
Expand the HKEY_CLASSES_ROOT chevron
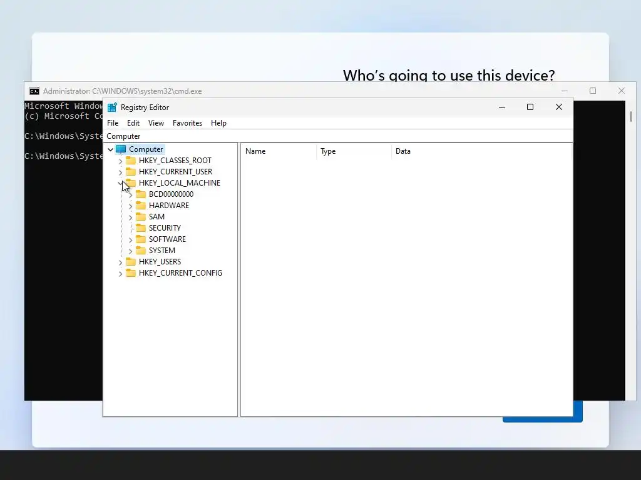pyautogui.click(x=121, y=161)
